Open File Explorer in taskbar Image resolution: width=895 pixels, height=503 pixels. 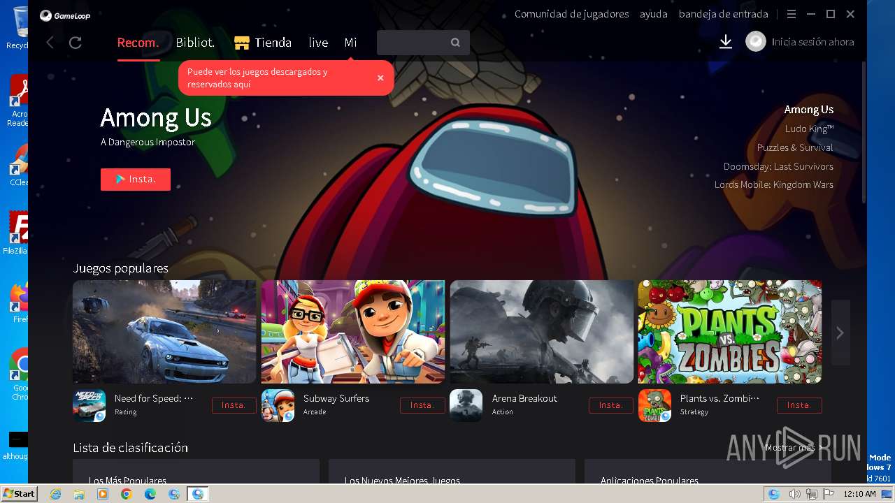79,494
